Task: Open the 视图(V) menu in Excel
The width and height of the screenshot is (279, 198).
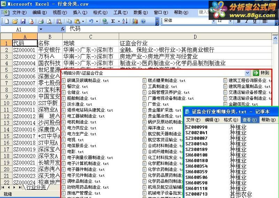Action: [x=60, y=13]
